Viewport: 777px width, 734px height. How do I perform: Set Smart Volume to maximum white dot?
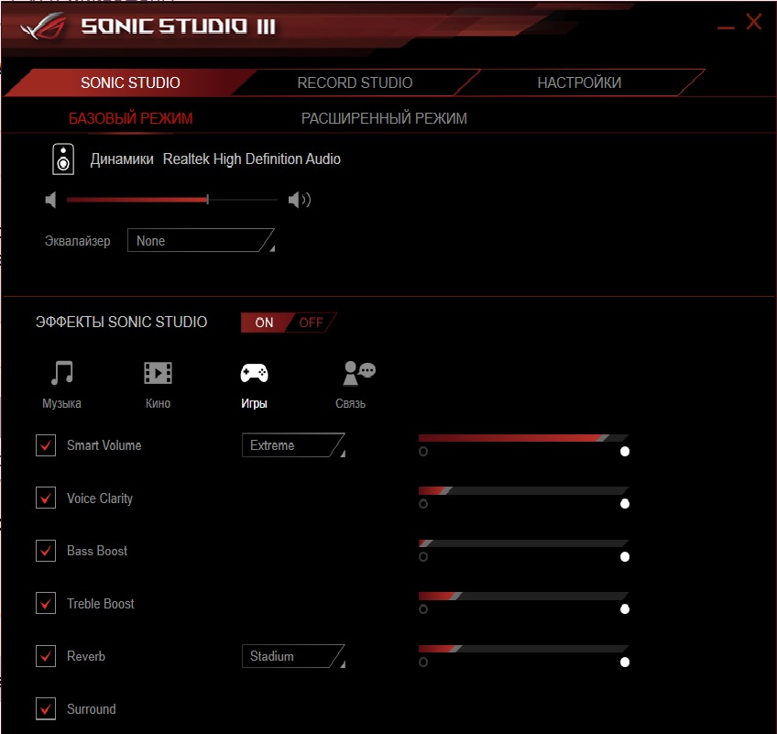(625, 452)
